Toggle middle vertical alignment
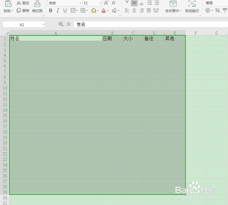The width and height of the screenshot is (228, 205). pos(134,3)
